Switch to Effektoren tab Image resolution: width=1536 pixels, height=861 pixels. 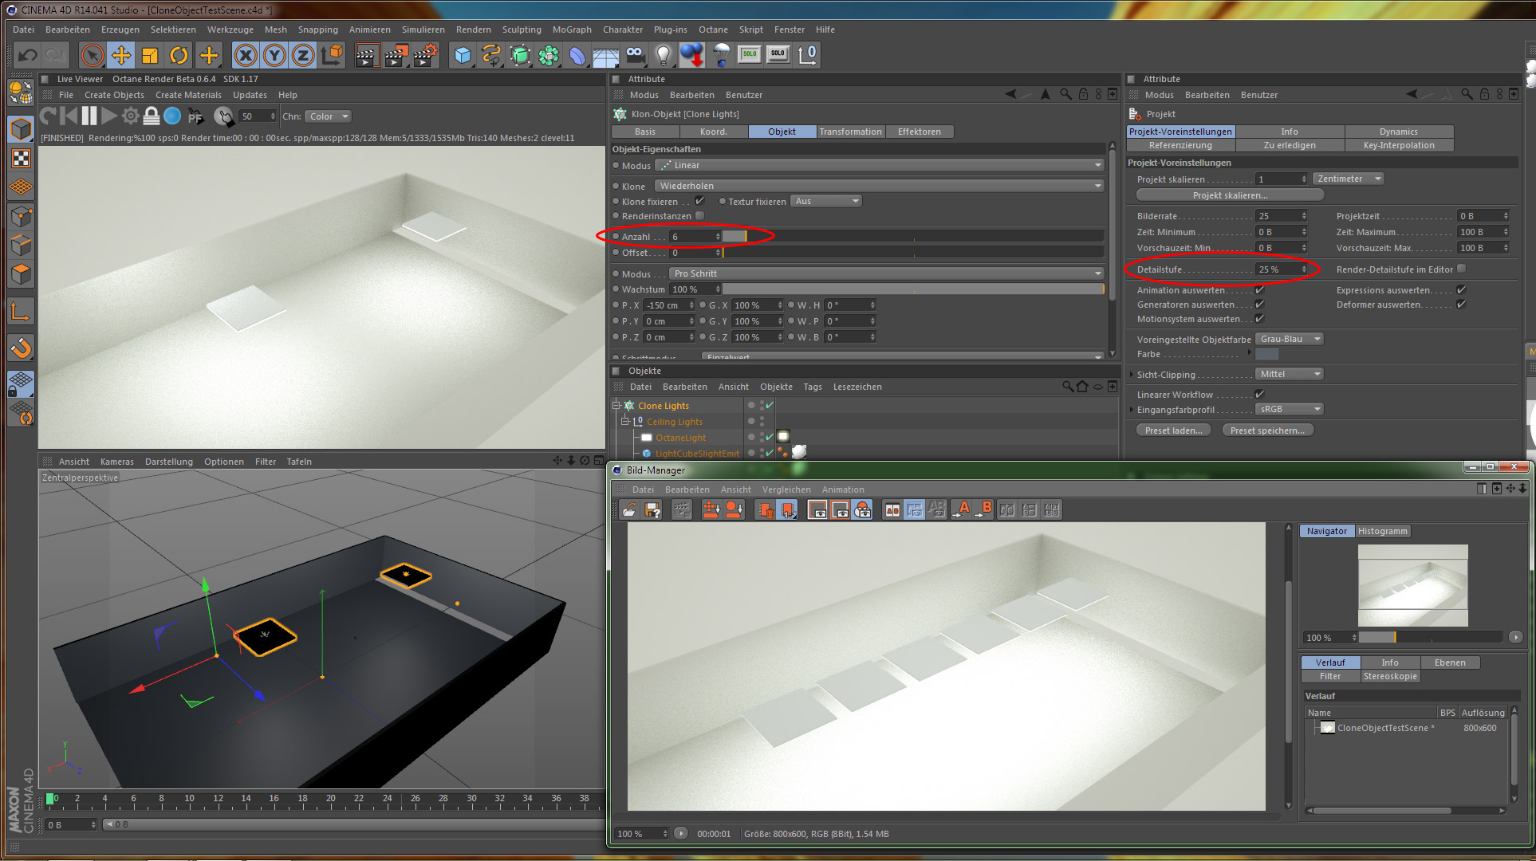point(919,132)
